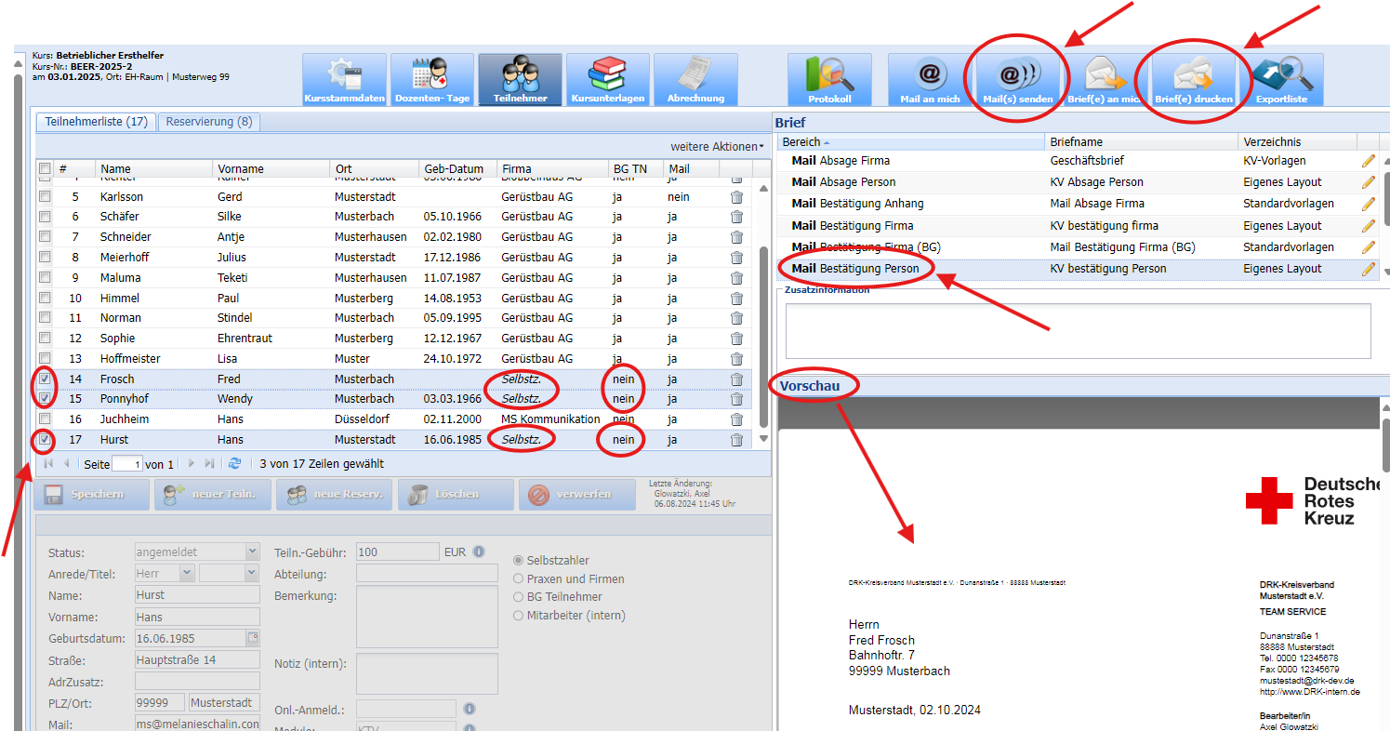The image size is (1390, 731).
Task: Open the Abrechnung icon
Action: coord(695,79)
